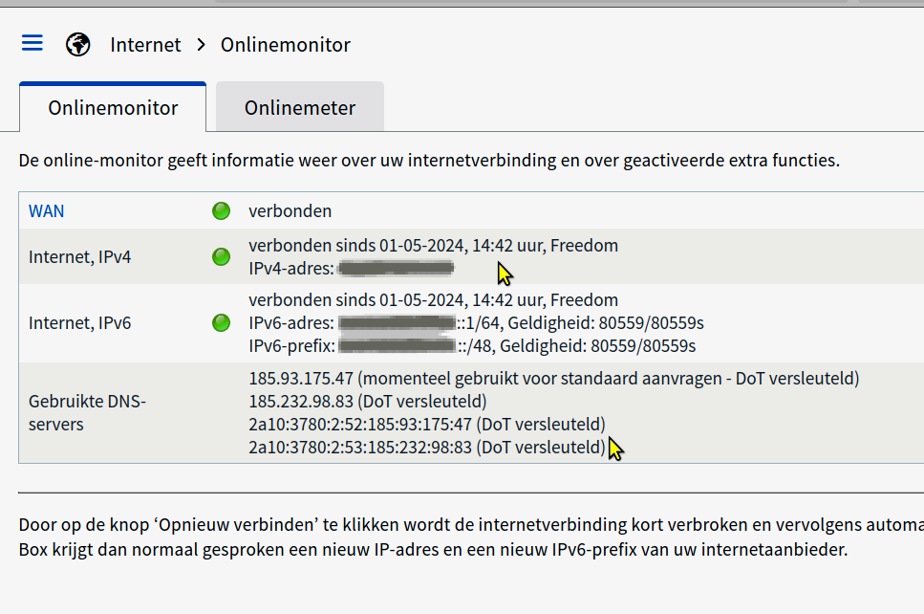This screenshot has height=614, width=924.
Task: Click the breadcrumb chevron separator arrow
Action: [x=201, y=44]
